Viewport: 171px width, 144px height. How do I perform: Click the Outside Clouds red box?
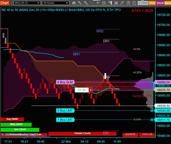pyautogui.click(x=82, y=134)
